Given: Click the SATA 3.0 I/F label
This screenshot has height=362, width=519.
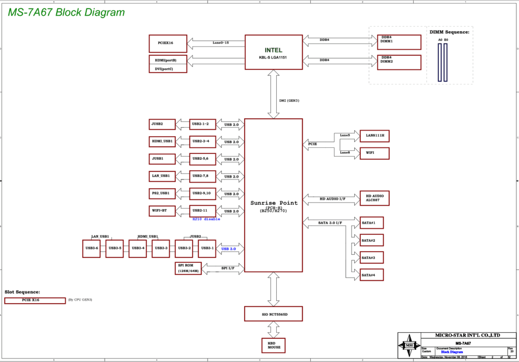Looking at the screenshot, I should click(x=330, y=223).
